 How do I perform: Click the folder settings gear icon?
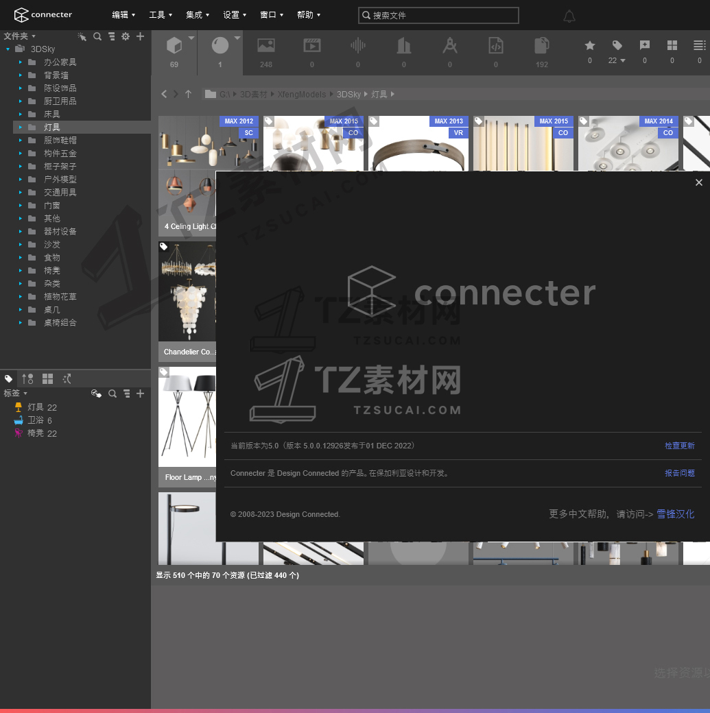click(x=126, y=36)
